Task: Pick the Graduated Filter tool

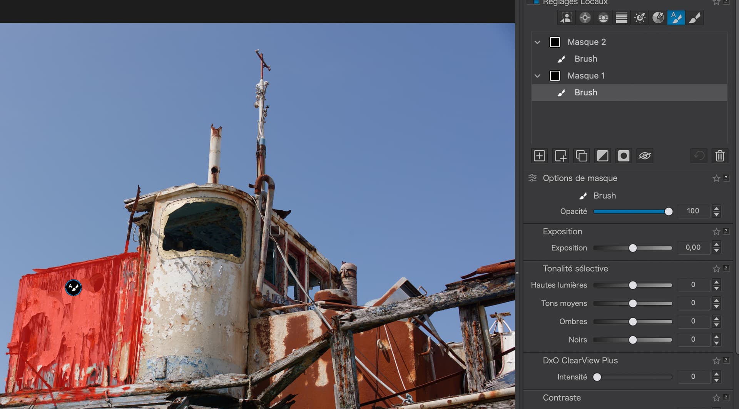Action: [621, 18]
